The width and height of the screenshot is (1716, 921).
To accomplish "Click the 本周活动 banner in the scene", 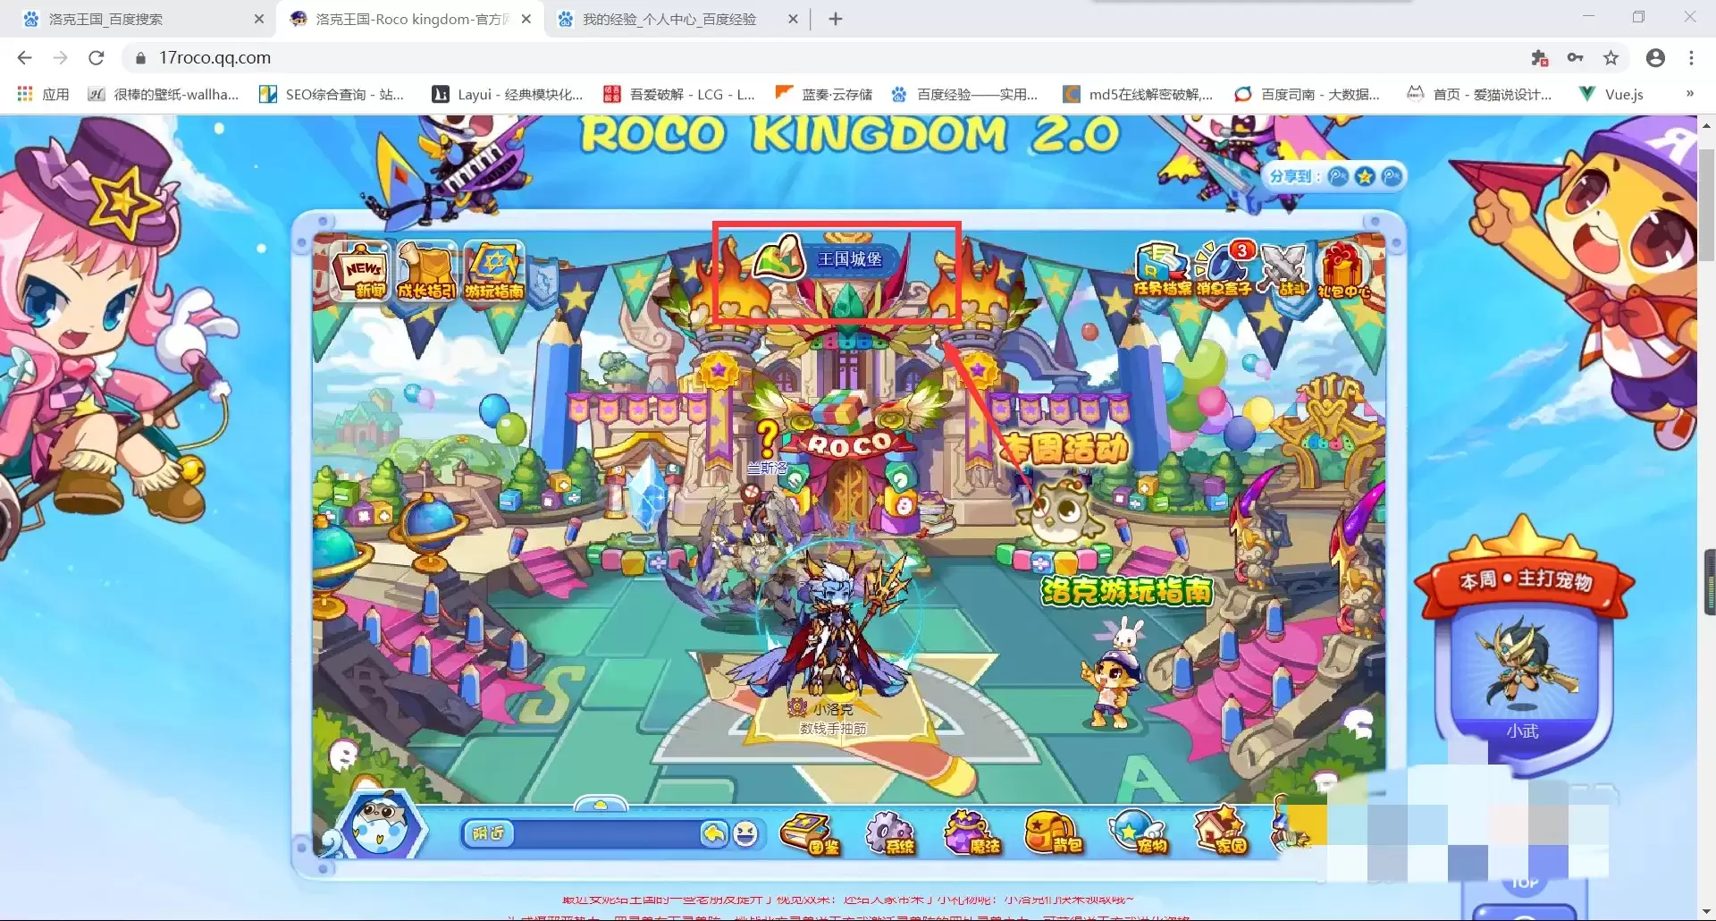I will (x=1064, y=448).
